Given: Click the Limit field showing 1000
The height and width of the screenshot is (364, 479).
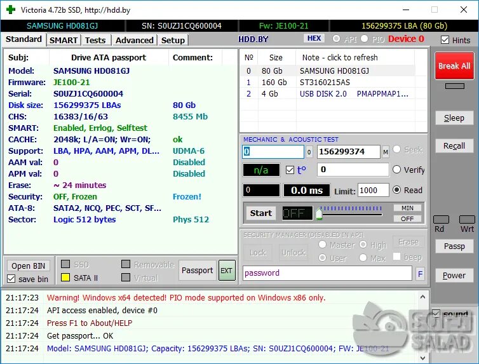Looking at the screenshot, I should pyautogui.click(x=374, y=190).
